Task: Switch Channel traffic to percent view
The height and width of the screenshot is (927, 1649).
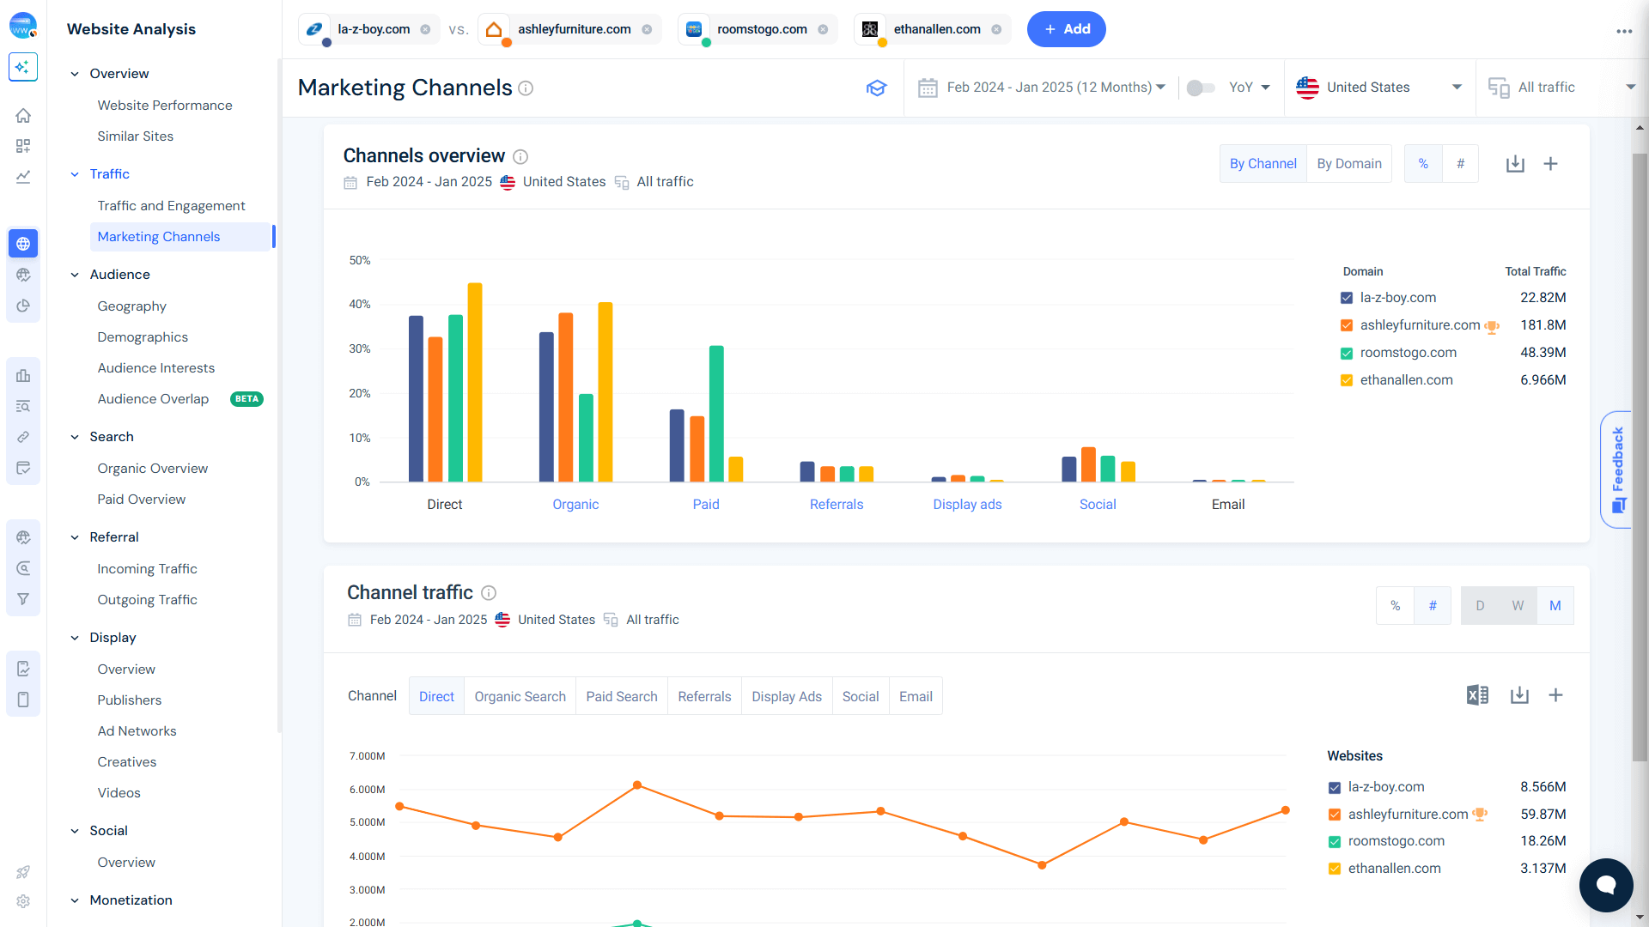Action: coord(1396,606)
